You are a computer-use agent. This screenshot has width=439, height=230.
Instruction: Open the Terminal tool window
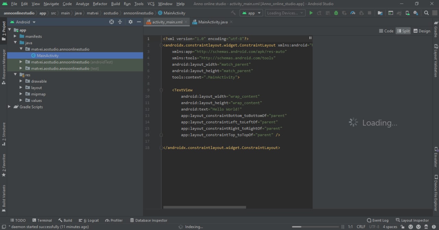tap(42, 220)
